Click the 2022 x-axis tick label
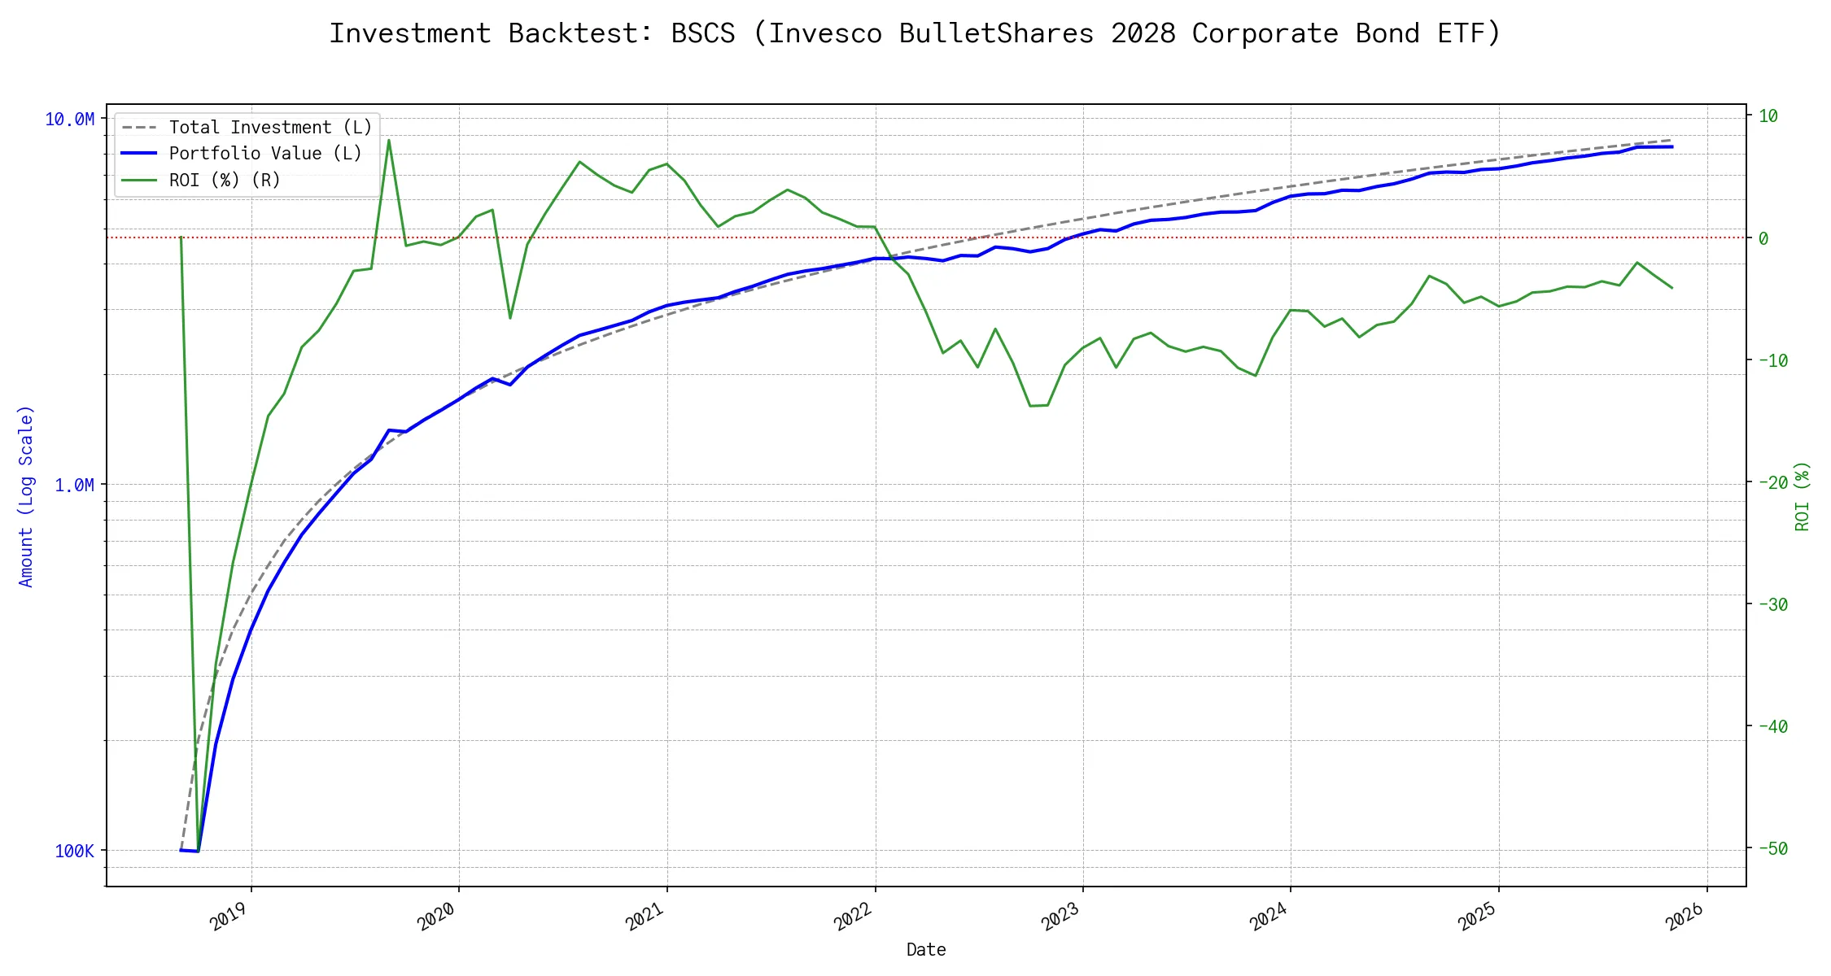1831x976 pixels. (x=853, y=917)
